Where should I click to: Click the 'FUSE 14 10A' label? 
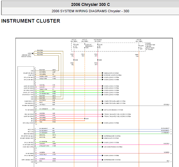click(77, 46)
